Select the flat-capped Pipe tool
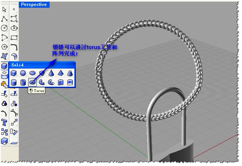Viewport: 242px width, 166px height. [x=42, y=82]
